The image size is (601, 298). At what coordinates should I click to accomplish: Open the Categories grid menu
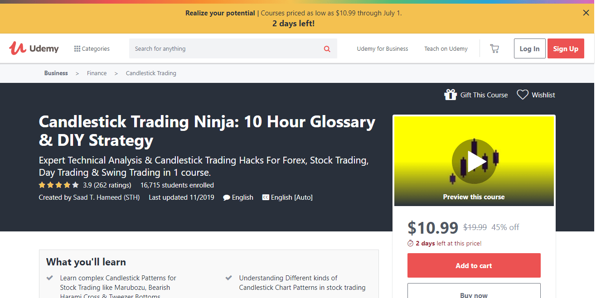pos(78,49)
